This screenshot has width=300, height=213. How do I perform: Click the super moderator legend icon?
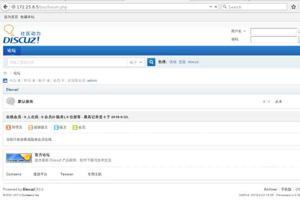tap(31, 127)
